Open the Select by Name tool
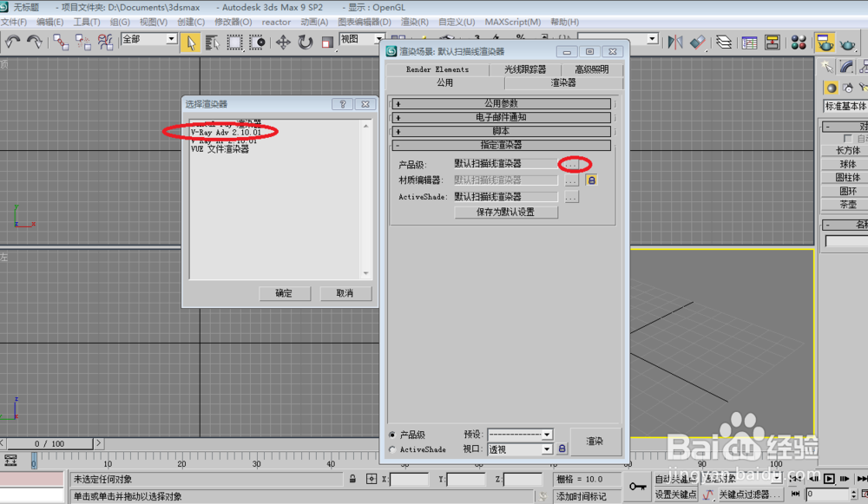The image size is (868, 504). point(212,42)
